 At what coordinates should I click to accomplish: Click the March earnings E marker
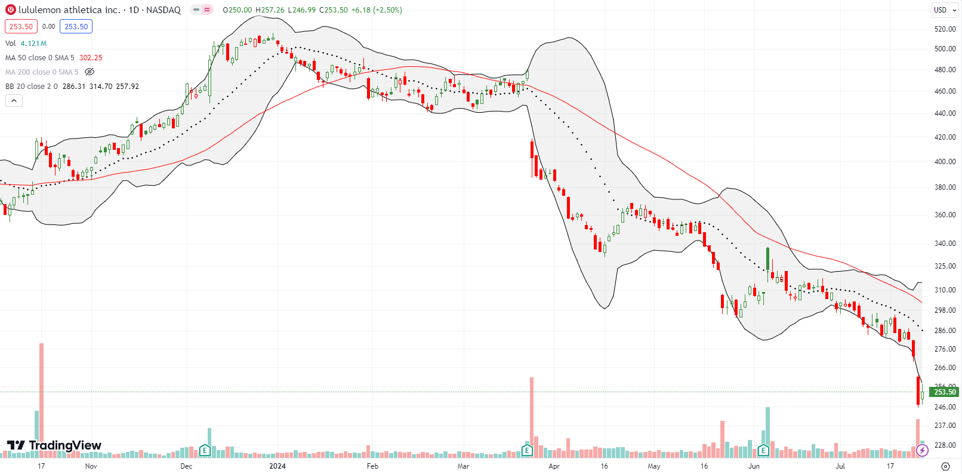527,450
